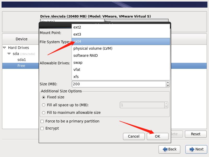Increase Size (MB) with the up arrow
Image resolution: width=209 pixels, height=157 pixels.
click(168, 83)
